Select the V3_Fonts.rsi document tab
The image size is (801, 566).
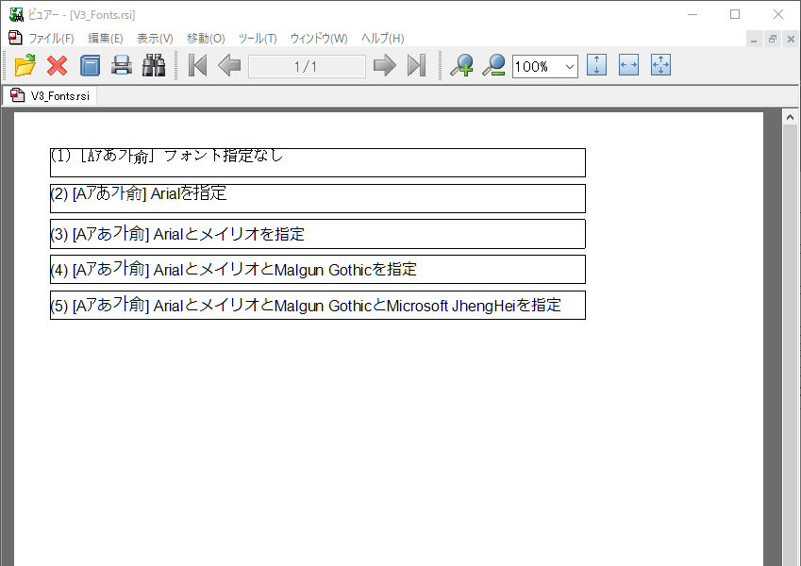(x=50, y=95)
